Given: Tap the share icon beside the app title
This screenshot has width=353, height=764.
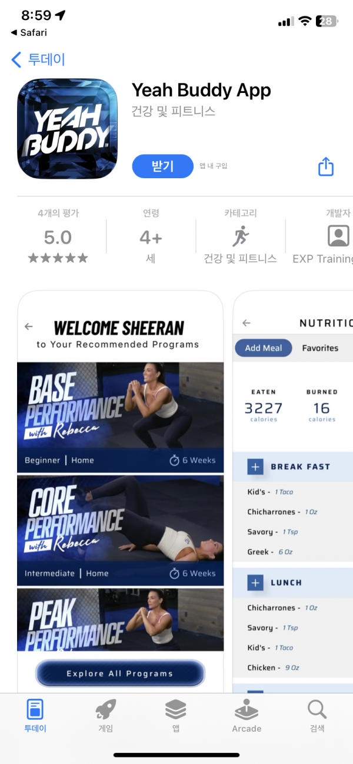Looking at the screenshot, I should tap(326, 166).
